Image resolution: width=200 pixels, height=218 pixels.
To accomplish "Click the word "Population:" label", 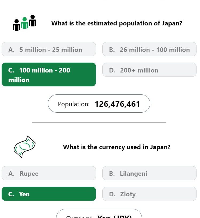I will click(74, 104).
